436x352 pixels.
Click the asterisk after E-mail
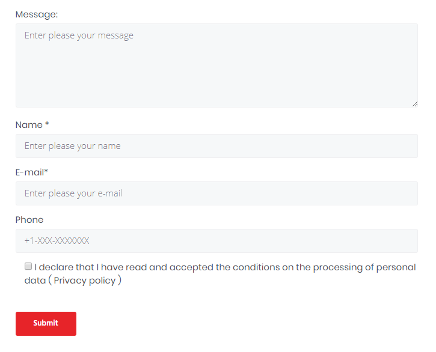[x=46, y=172]
